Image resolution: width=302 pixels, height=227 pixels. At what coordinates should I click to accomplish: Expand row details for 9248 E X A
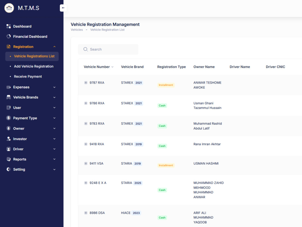pos(86,183)
